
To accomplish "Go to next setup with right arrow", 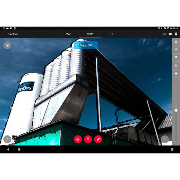I will [165, 139].
